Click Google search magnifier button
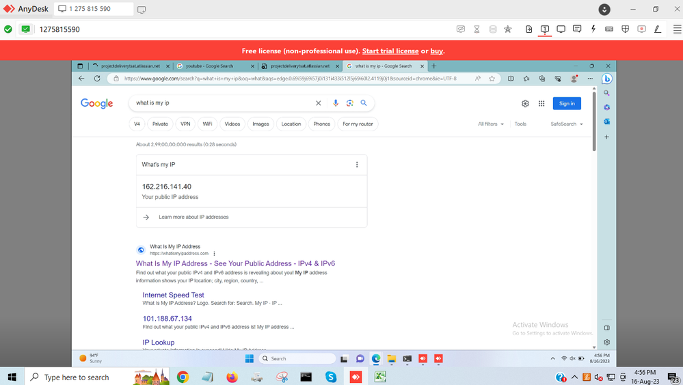The height and width of the screenshot is (385, 683). [364, 103]
